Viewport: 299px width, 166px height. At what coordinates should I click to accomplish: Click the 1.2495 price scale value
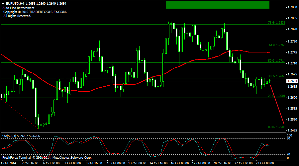pos(292,130)
